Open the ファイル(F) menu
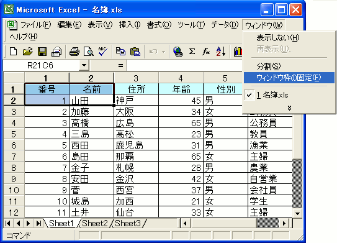Screen dimensions: 337x243 pos(35,25)
